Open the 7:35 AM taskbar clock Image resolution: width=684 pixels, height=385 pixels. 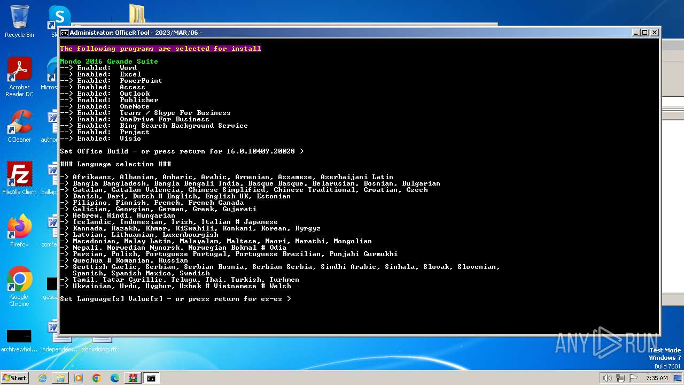pyautogui.click(x=657, y=378)
